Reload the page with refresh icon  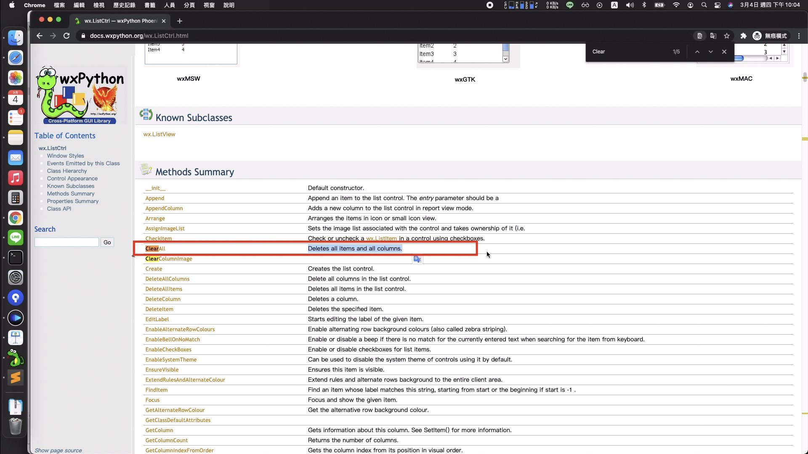click(x=66, y=36)
